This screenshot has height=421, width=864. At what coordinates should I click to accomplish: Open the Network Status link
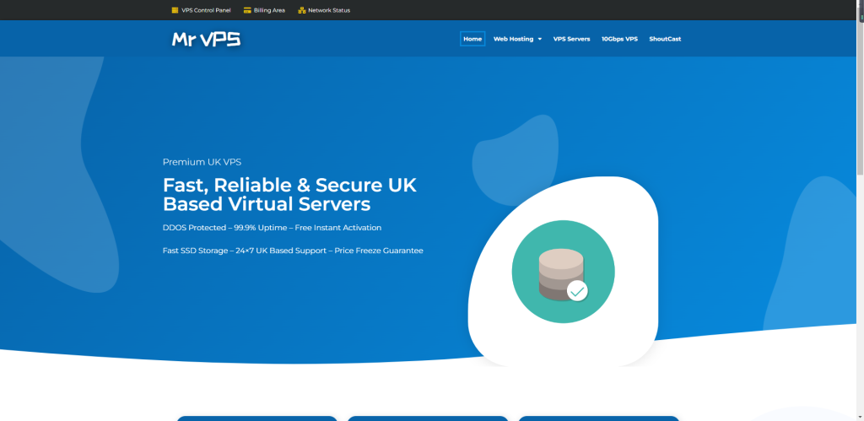(329, 10)
